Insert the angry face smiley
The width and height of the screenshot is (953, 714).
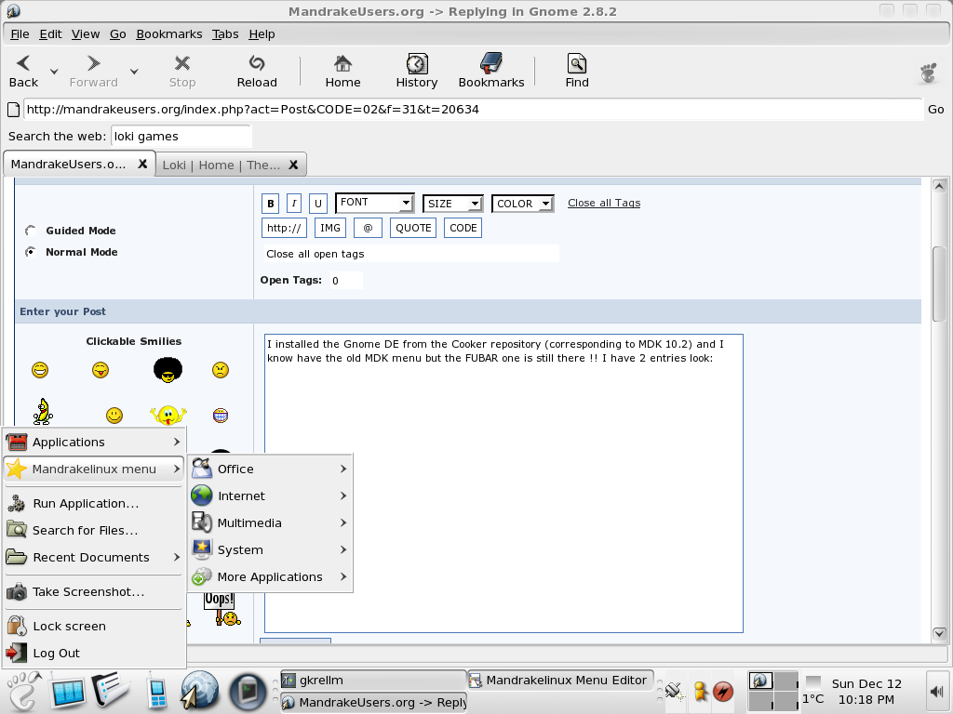point(220,370)
